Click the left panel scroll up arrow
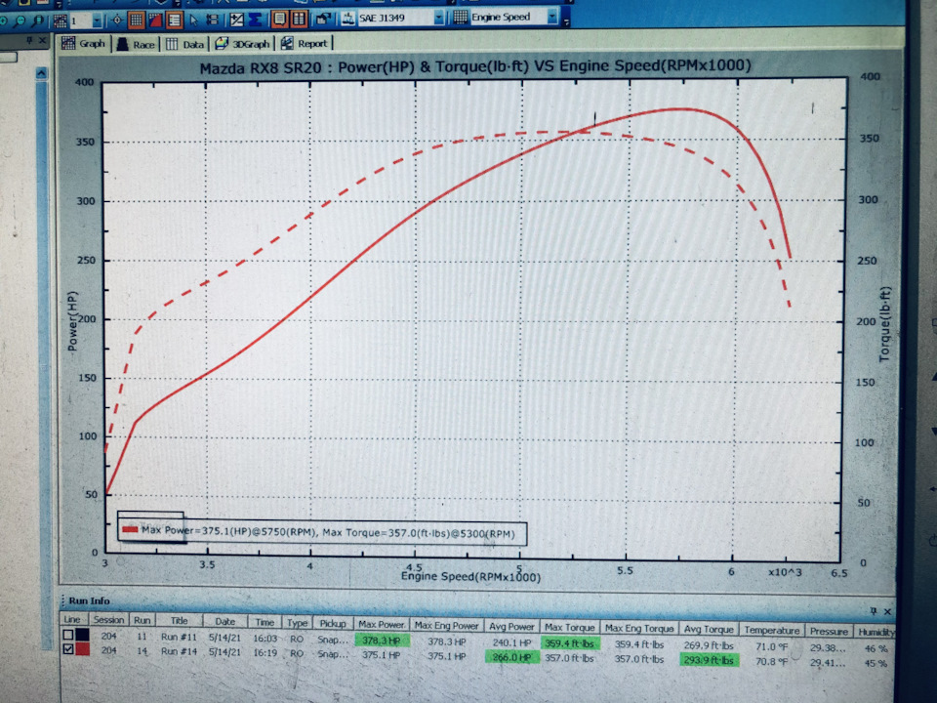The width and height of the screenshot is (937, 703). 41,73
